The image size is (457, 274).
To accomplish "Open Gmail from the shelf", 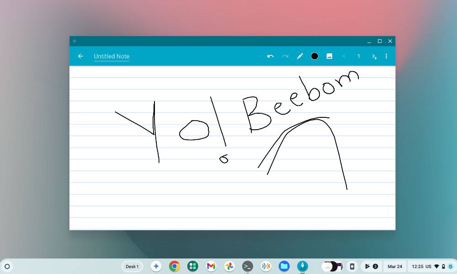I will coord(211,266).
